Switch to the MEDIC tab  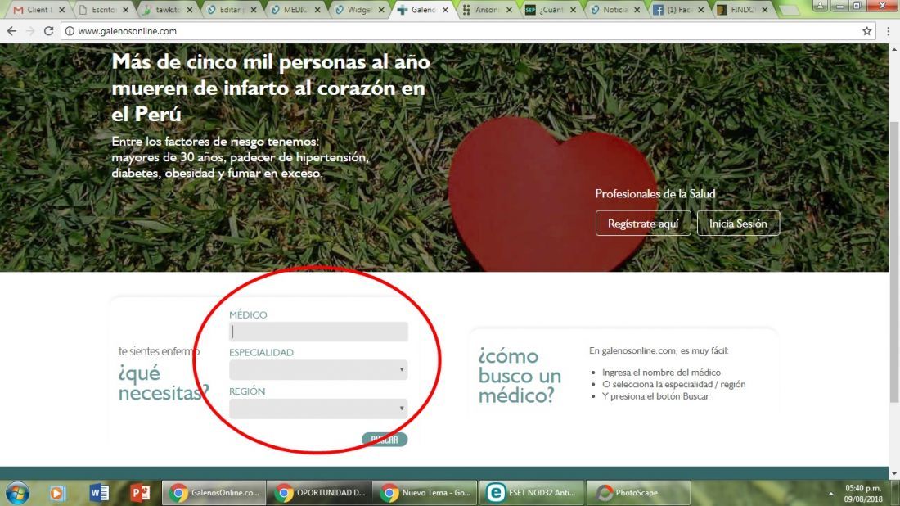(x=294, y=10)
